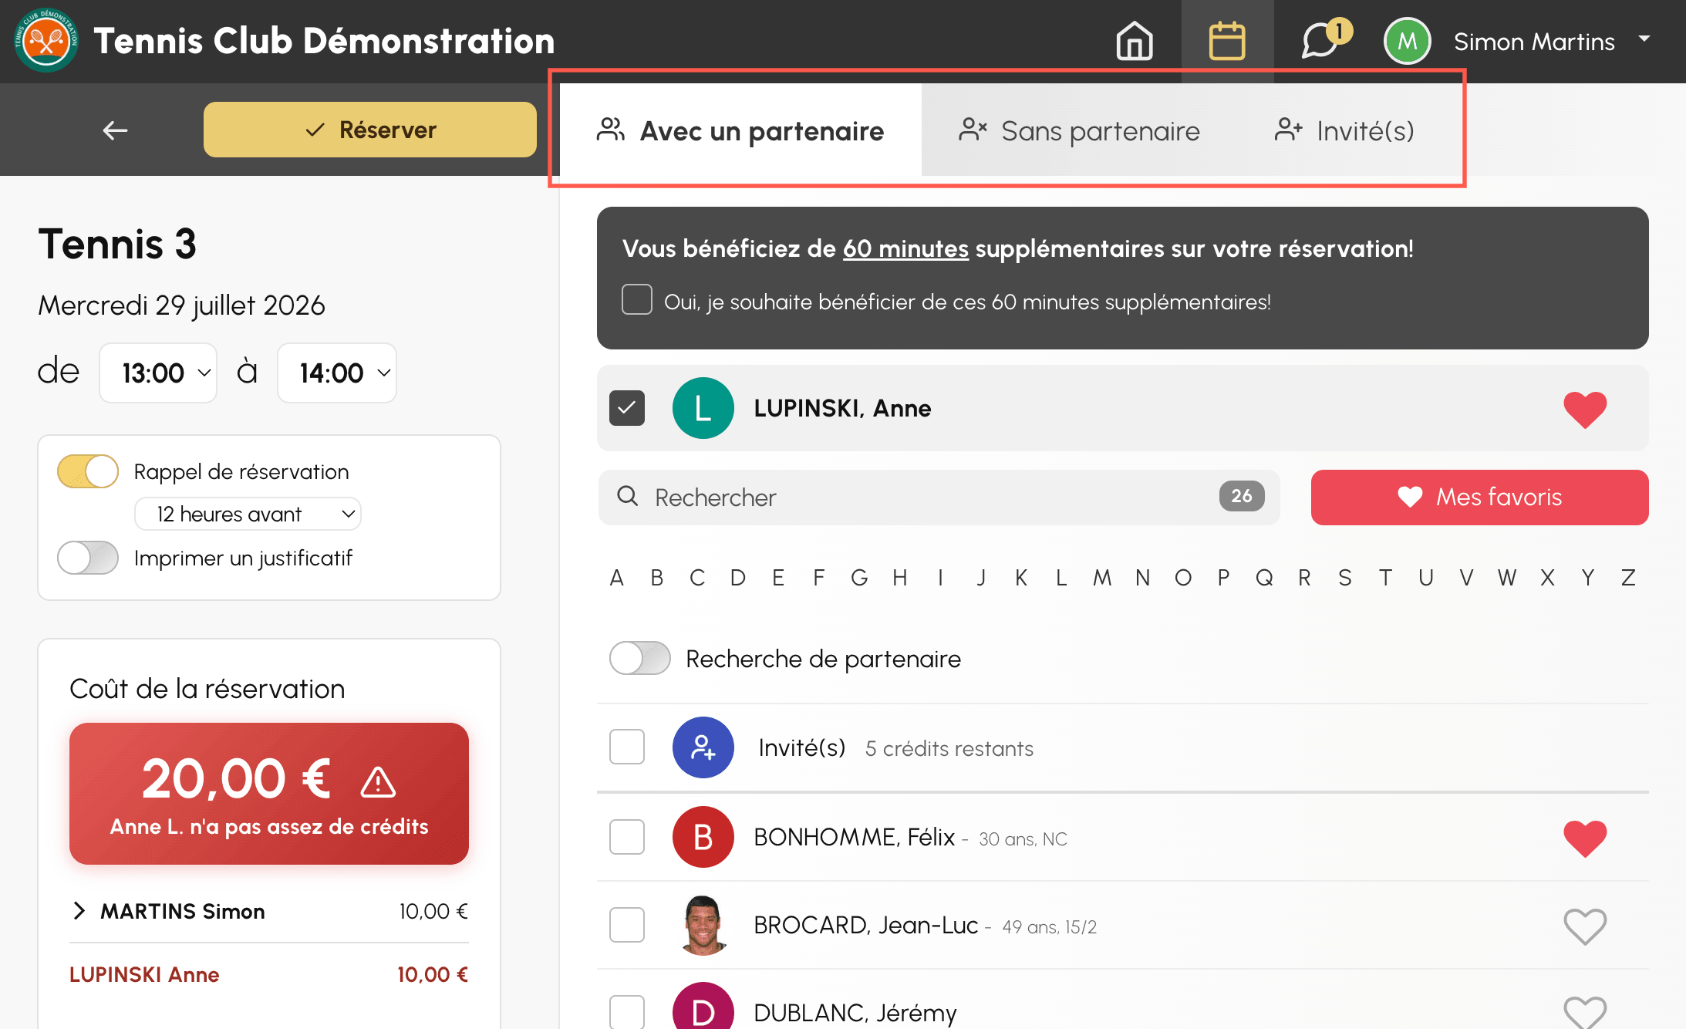
Task: Check the 60 extra minutes checkbox
Action: (x=637, y=299)
